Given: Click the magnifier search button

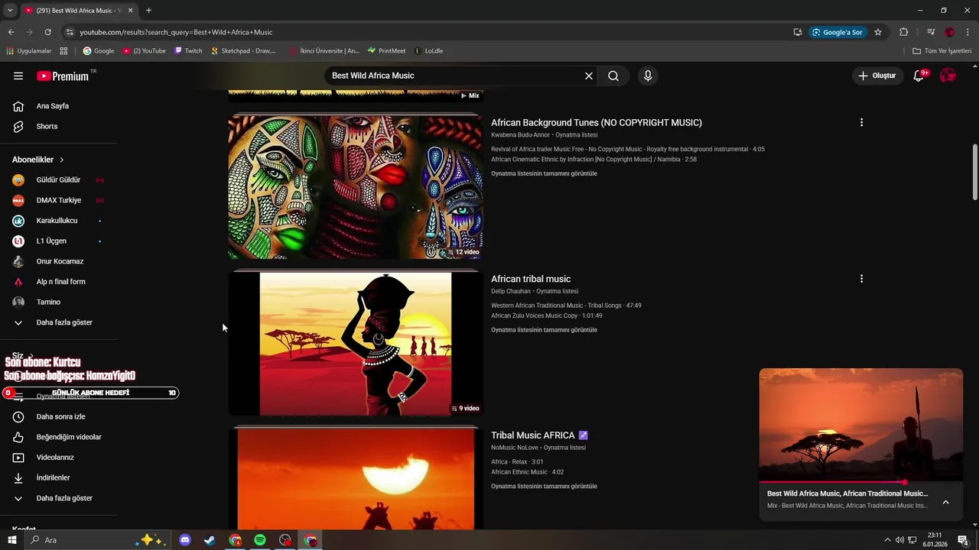Looking at the screenshot, I should pyautogui.click(x=613, y=76).
